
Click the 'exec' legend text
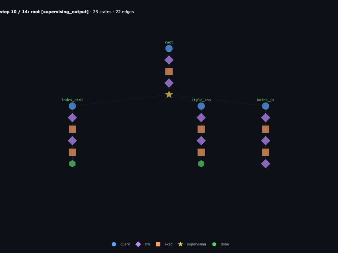click(169, 244)
